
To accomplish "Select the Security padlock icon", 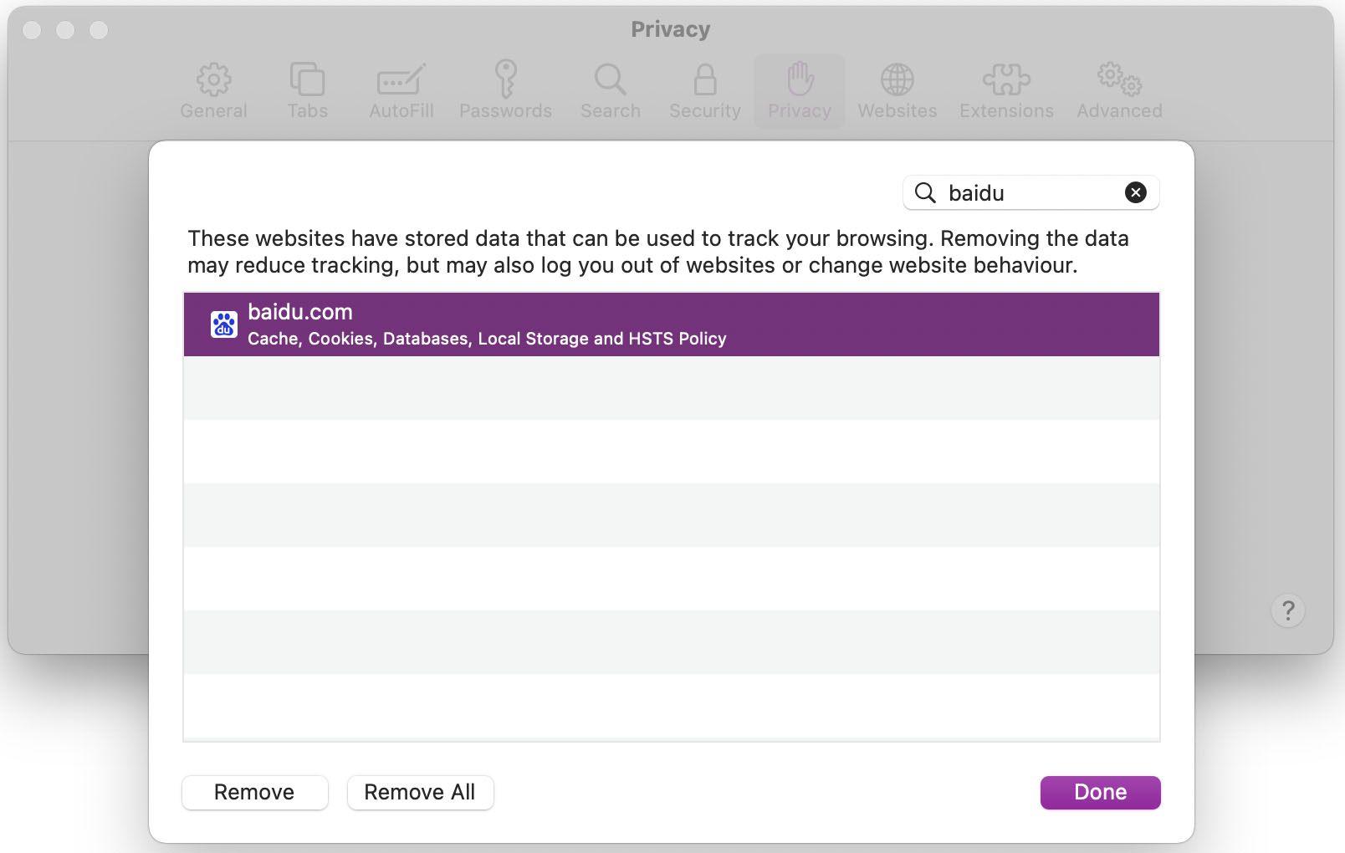I will tap(704, 80).
